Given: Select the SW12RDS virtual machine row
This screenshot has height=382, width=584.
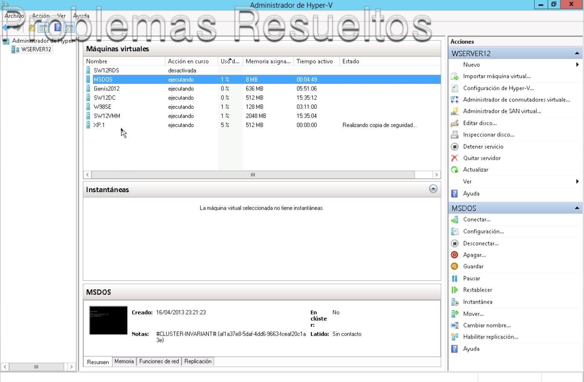Looking at the screenshot, I should click(x=262, y=70).
